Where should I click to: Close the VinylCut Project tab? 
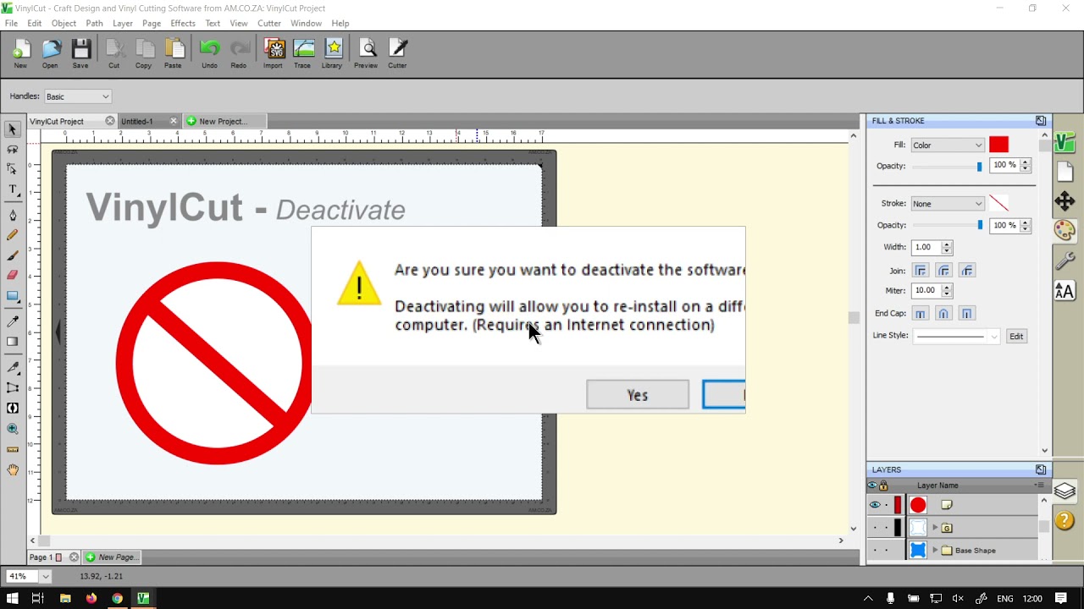(x=110, y=121)
